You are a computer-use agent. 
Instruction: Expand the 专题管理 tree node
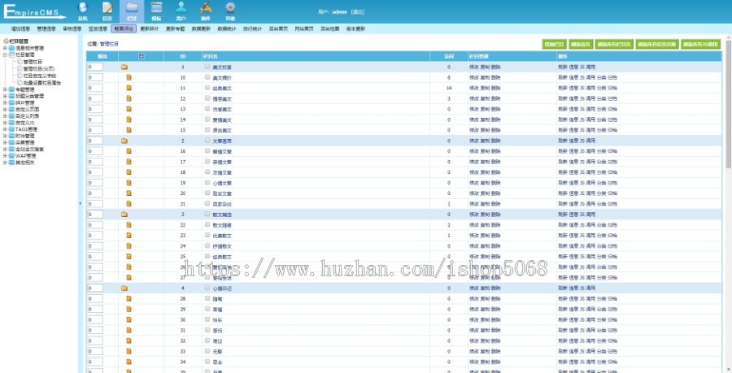point(5,89)
